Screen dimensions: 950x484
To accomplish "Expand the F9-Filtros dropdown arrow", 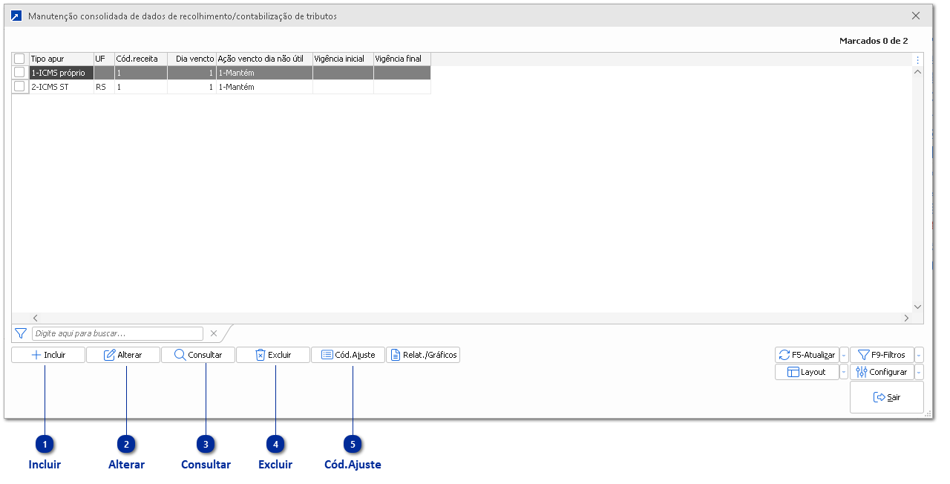I will [920, 355].
